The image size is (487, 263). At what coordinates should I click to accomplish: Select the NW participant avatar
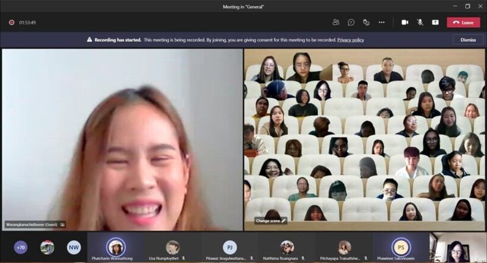point(74,247)
